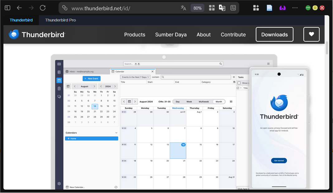Open site information link icon in address bar

[65, 8]
